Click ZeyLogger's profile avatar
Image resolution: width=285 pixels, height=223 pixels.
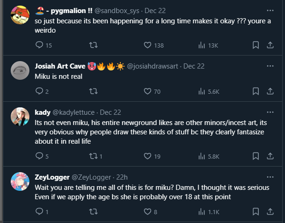21,182
